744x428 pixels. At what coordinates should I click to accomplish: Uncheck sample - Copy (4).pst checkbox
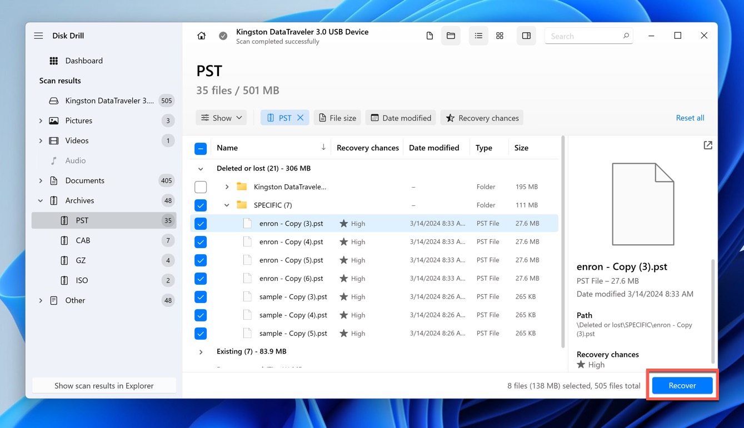(x=201, y=315)
